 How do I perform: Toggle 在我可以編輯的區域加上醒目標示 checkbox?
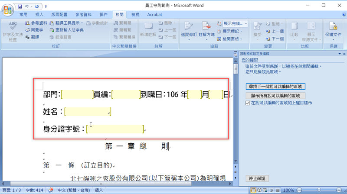[248, 103]
